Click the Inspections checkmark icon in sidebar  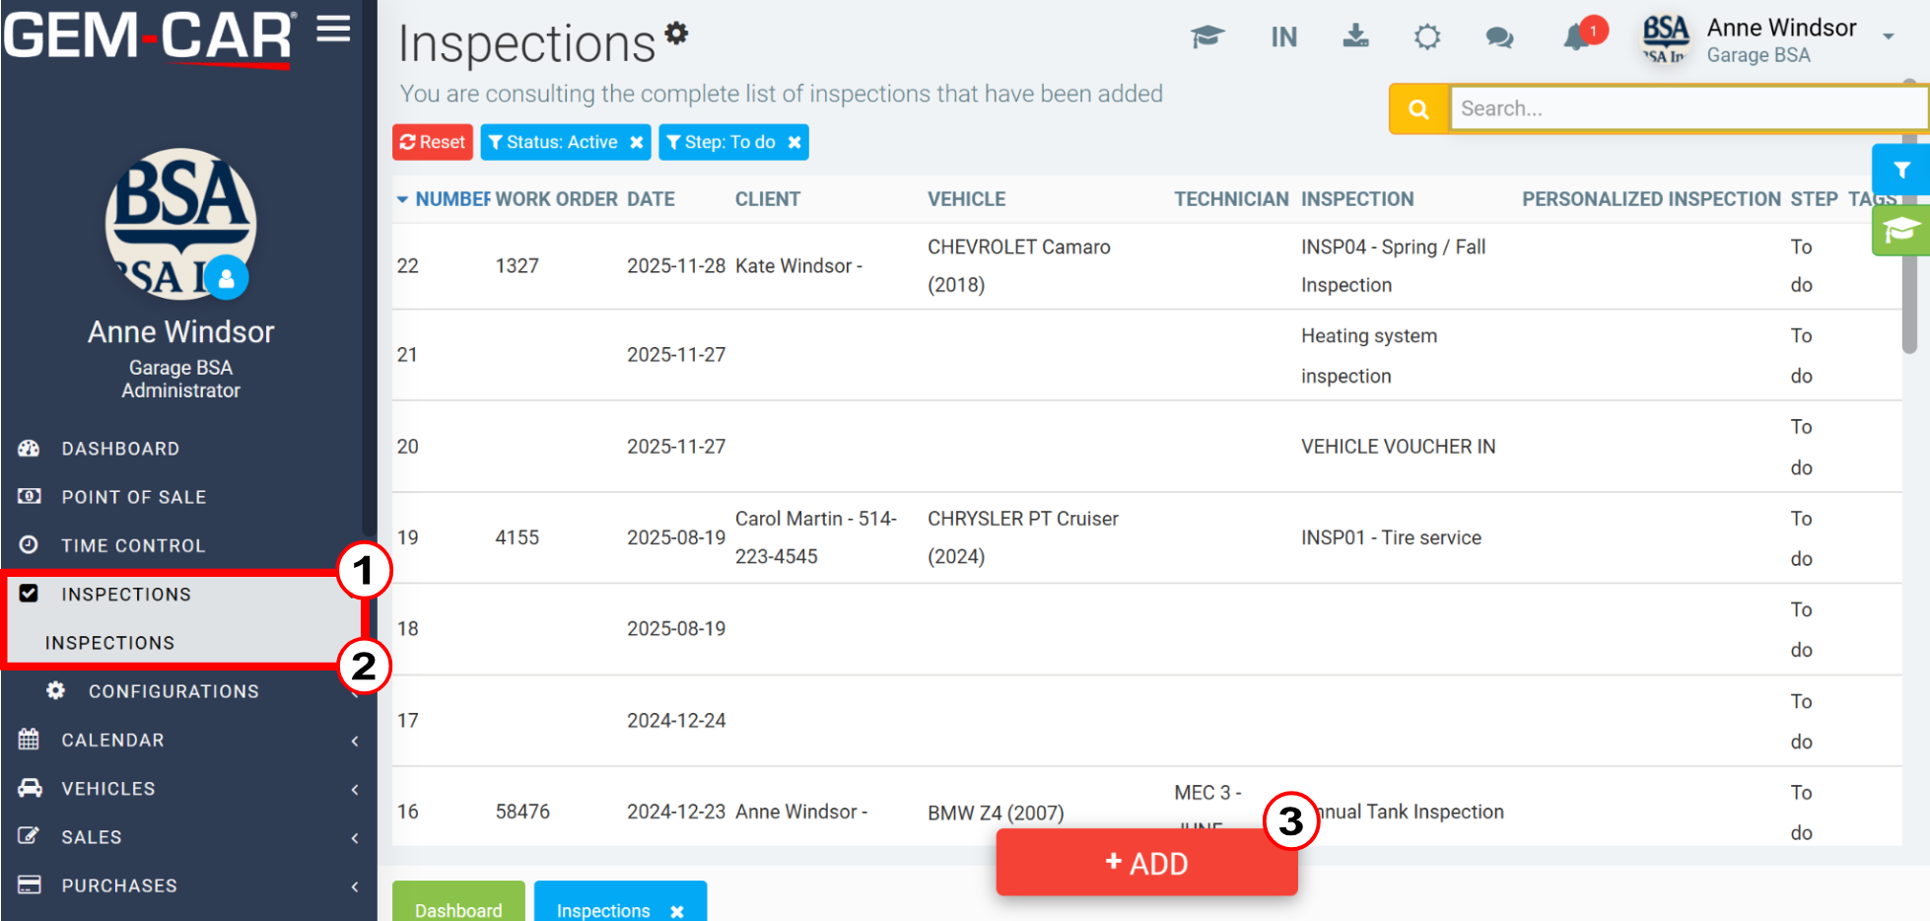click(x=29, y=593)
